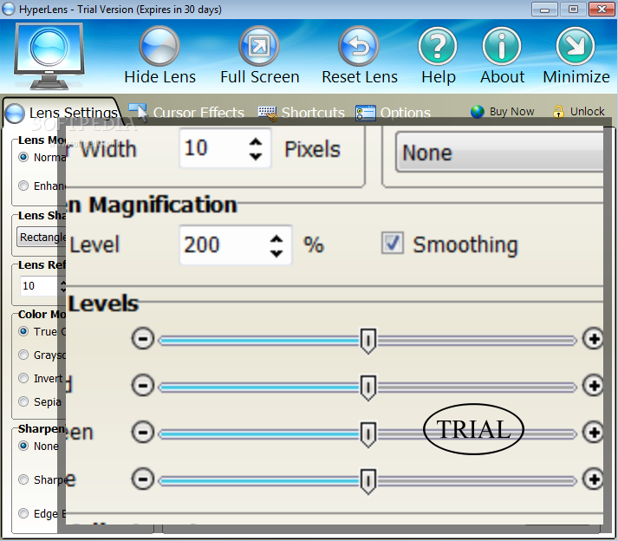Decrease magnification Level with down arrow
618x541 pixels.
point(276,253)
